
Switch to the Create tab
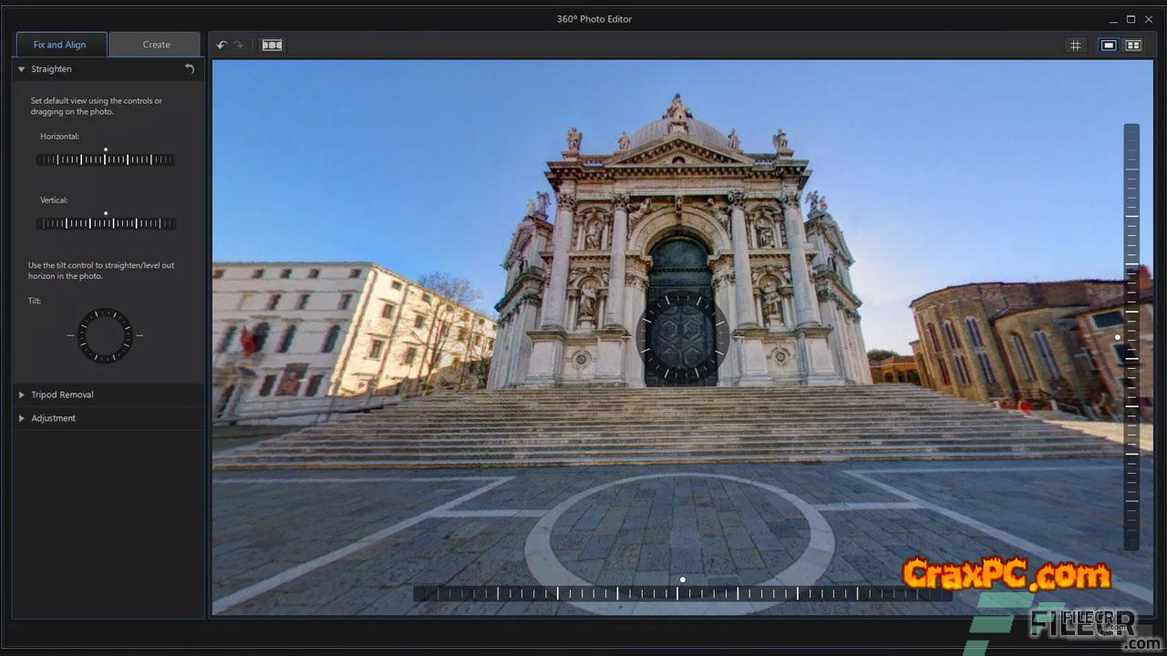click(x=156, y=45)
